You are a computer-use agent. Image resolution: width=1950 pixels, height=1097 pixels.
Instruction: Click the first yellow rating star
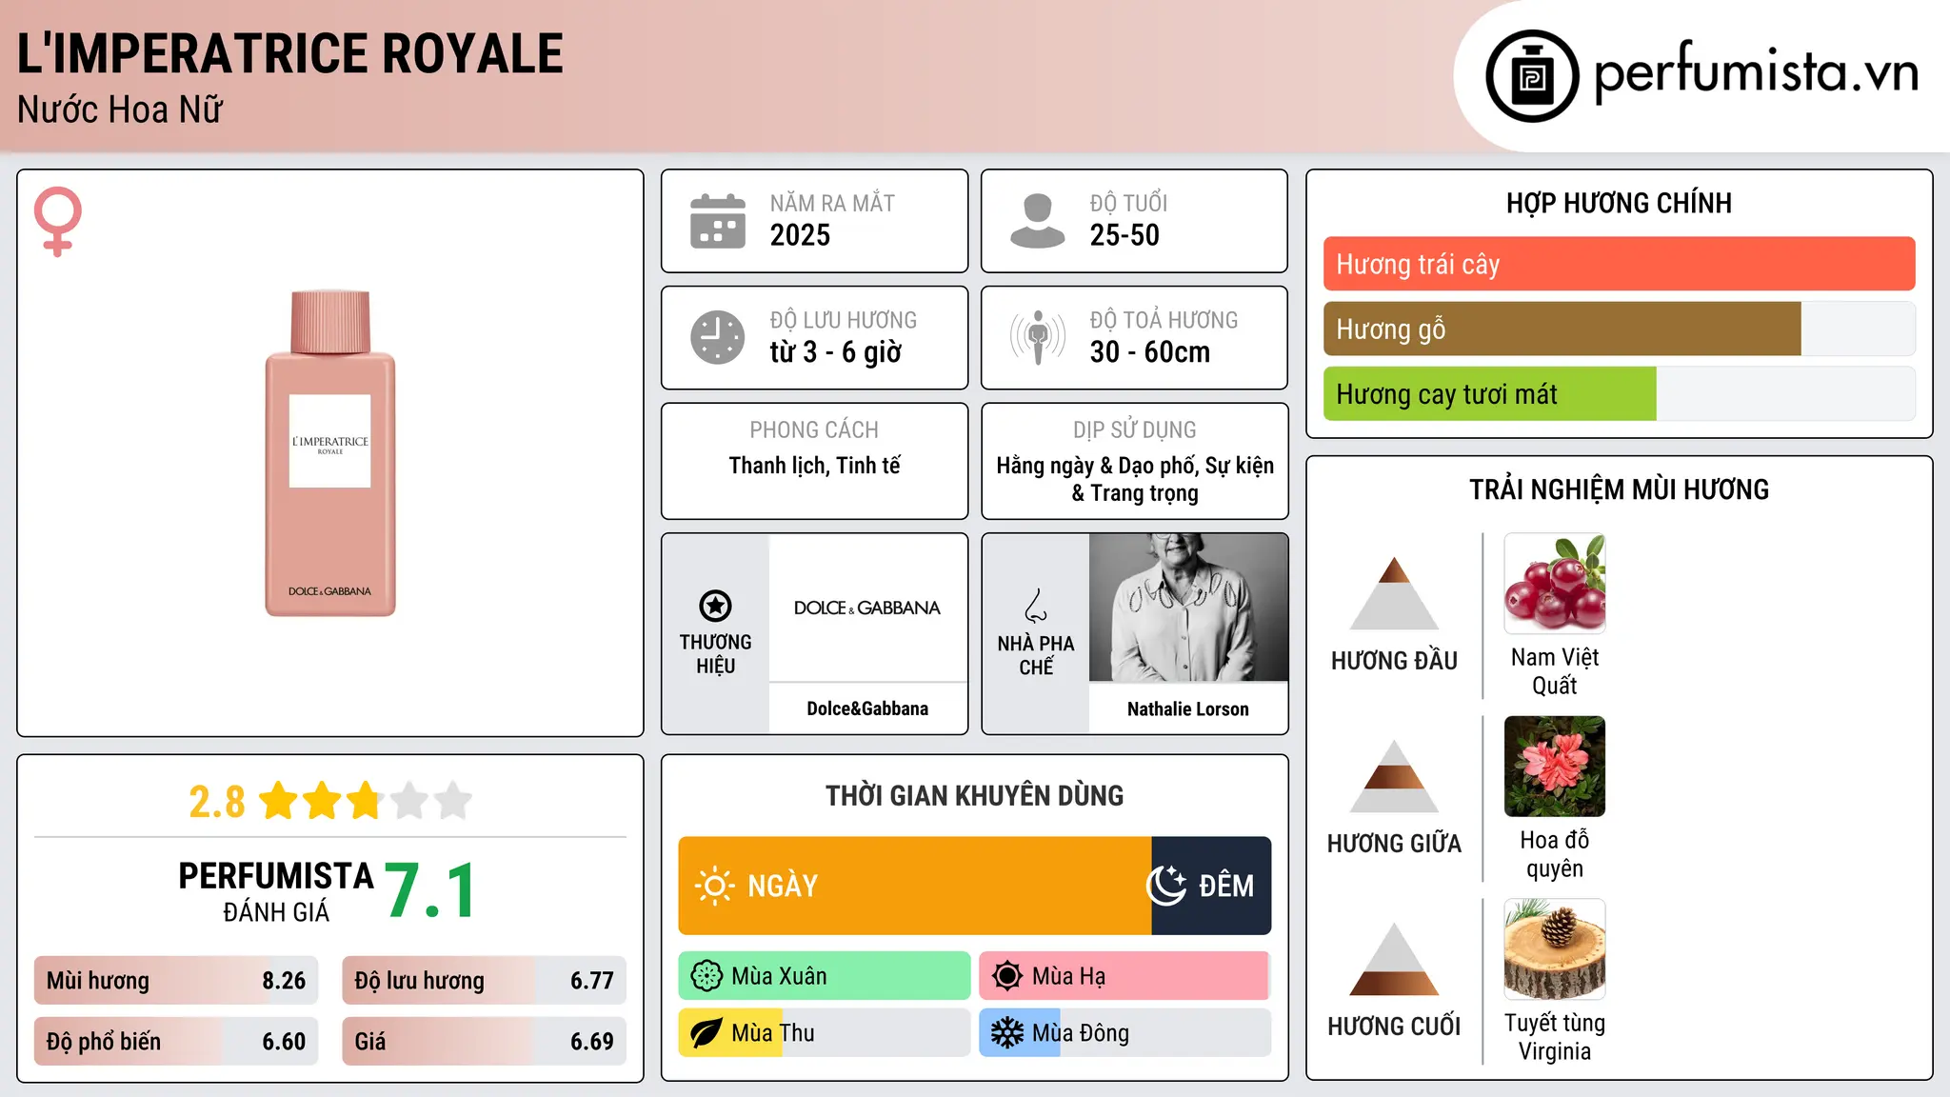[x=279, y=801]
